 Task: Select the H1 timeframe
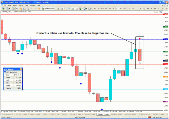point(110,8)
